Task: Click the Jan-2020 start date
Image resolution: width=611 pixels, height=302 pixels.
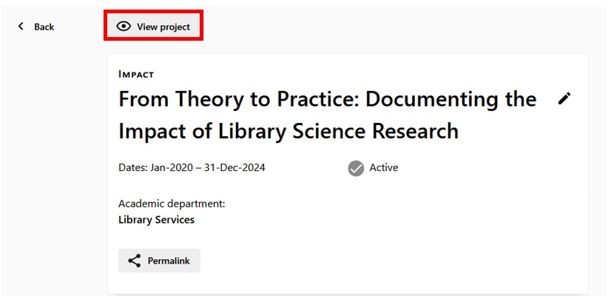Action: 172,167
